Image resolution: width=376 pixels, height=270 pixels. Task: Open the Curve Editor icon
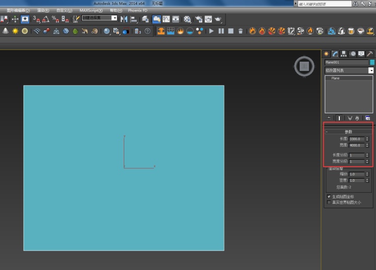[x=166, y=19]
